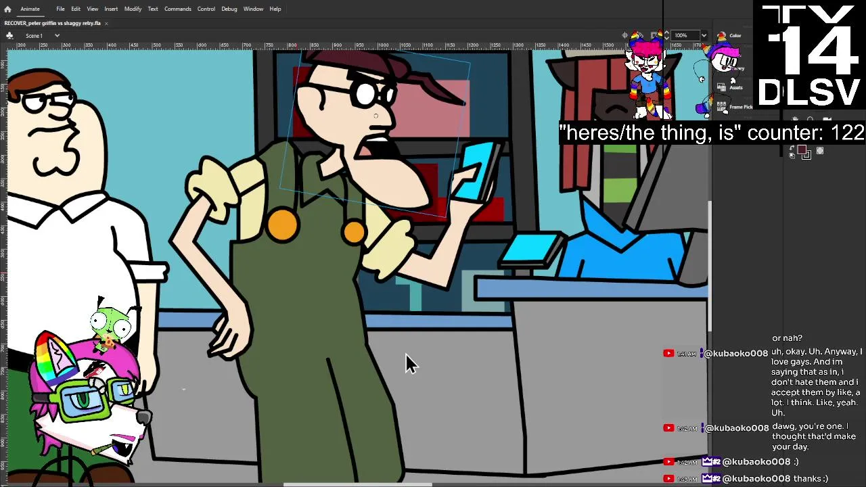The width and height of the screenshot is (866, 487).
Task: Click the no color icon beside swatches
Action: point(820,151)
